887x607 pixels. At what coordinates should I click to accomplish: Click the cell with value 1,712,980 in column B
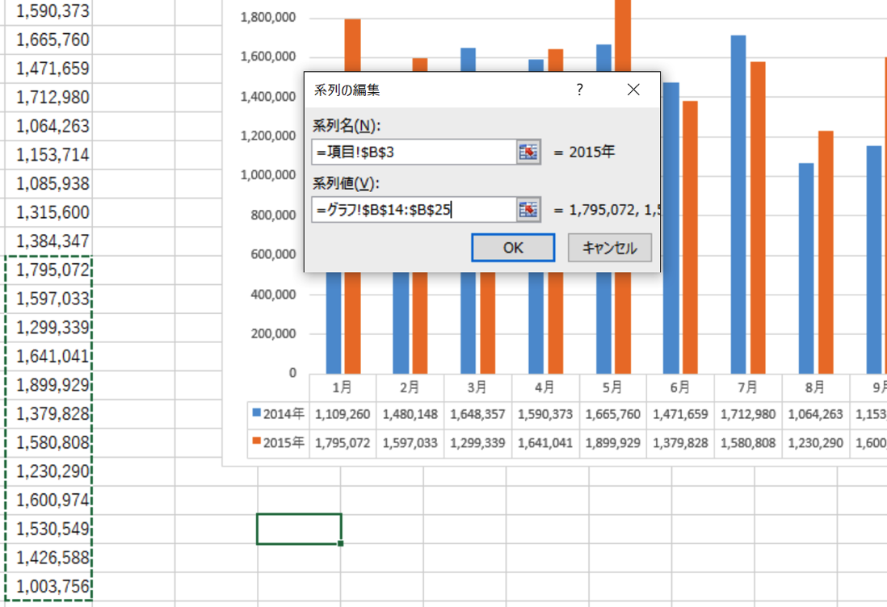coord(48,97)
